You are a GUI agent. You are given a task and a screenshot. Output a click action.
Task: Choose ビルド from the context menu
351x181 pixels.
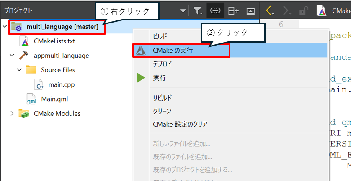click(161, 36)
